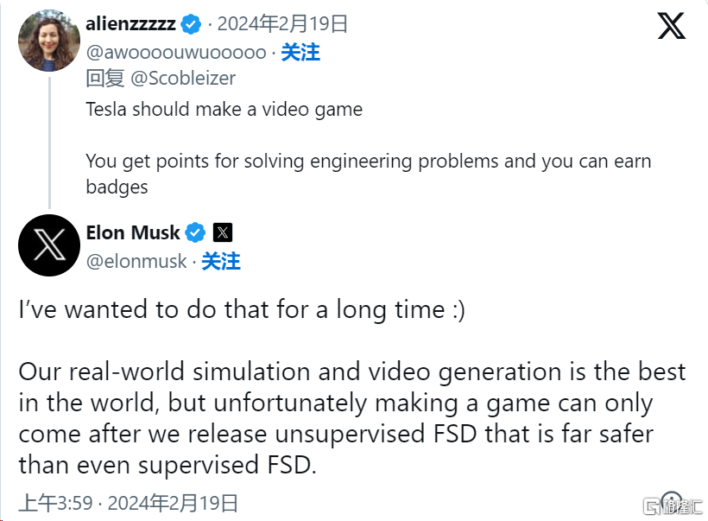The height and width of the screenshot is (521, 708).
Task: Click the 2024年2月19日 date beside alienzzzzz
Action: 282,23
